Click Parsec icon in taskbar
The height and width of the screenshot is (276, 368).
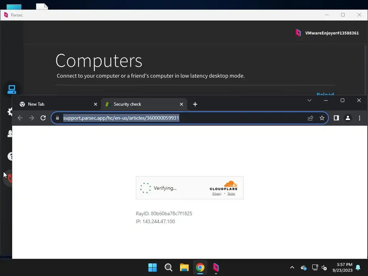point(216,267)
